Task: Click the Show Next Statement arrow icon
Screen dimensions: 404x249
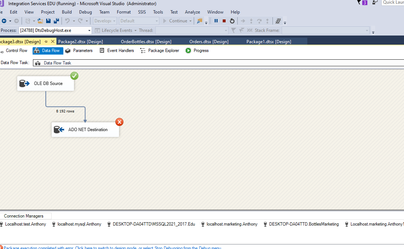Action: pyautogui.click(x=243, y=21)
